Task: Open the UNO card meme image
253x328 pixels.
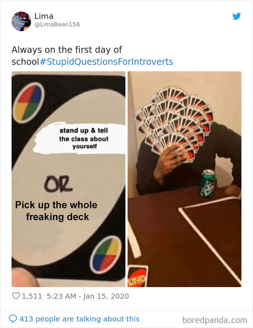Action: point(69,179)
